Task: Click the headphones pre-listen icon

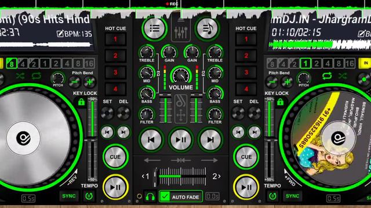Action: [x=150, y=196]
